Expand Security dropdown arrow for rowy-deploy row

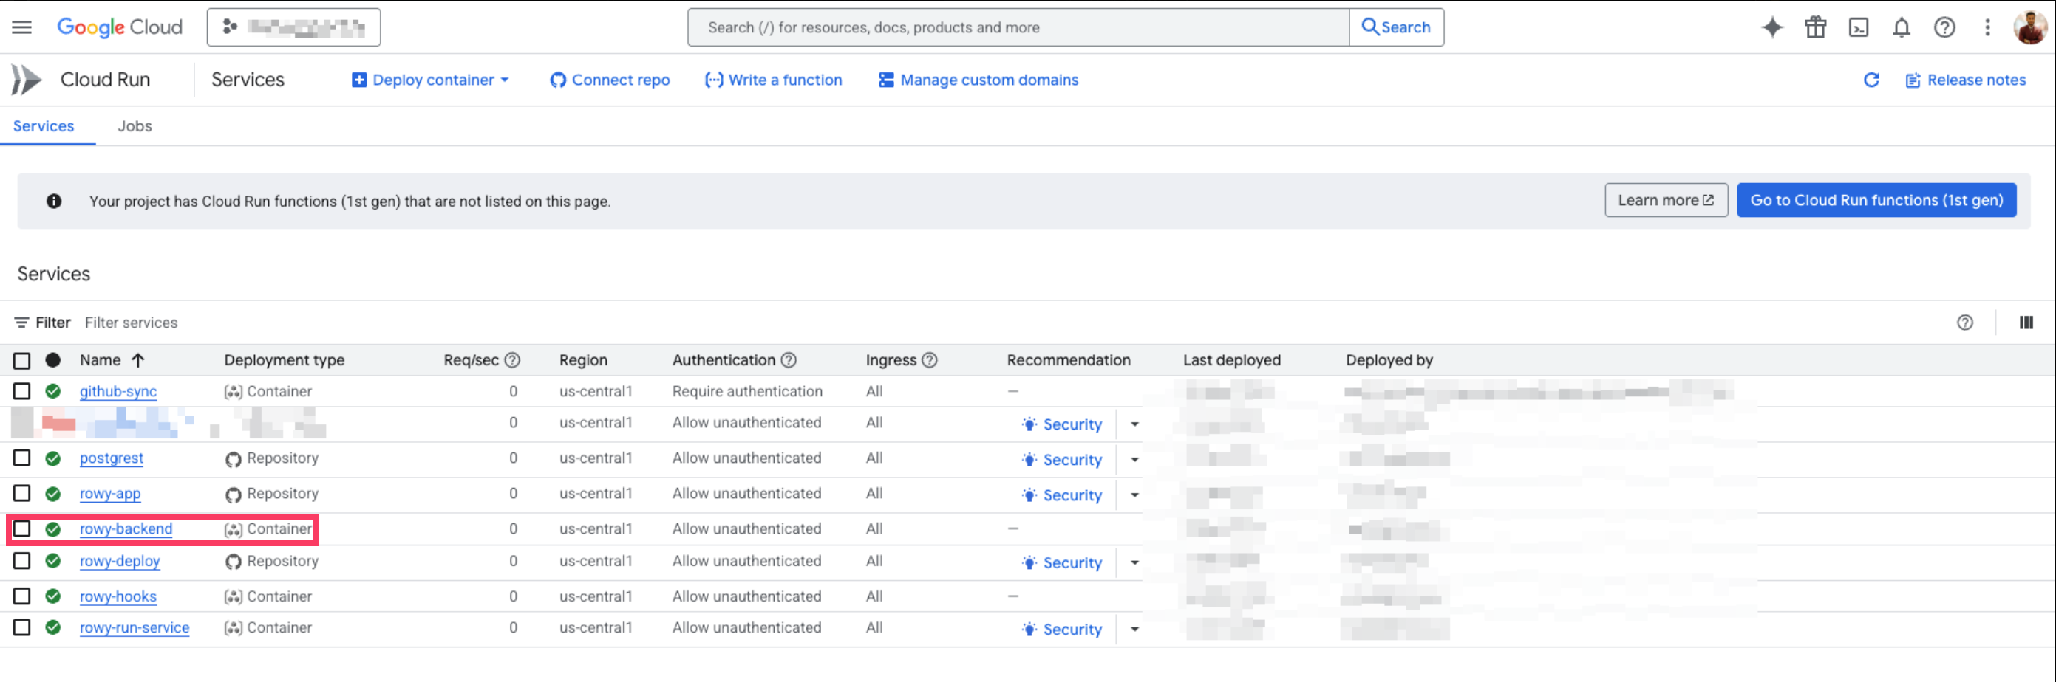coord(1134,562)
